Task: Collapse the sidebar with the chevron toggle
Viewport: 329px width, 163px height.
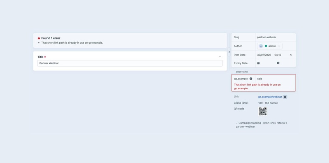Action: click(229, 52)
